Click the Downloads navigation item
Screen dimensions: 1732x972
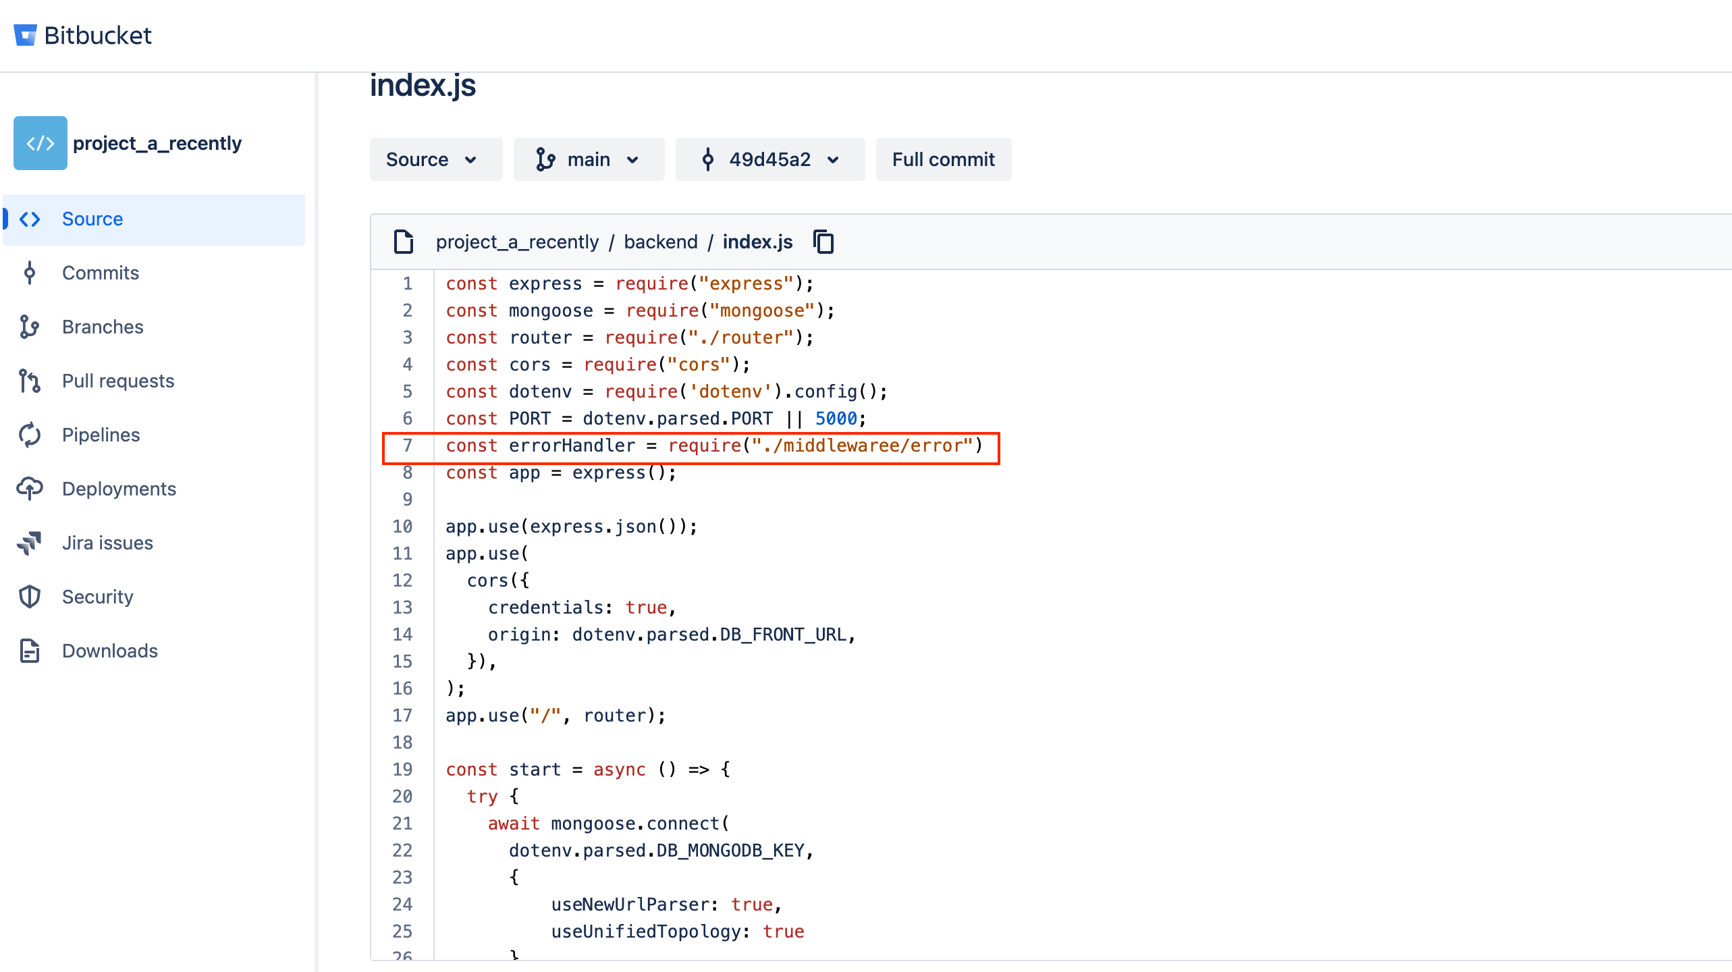pos(111,649)
